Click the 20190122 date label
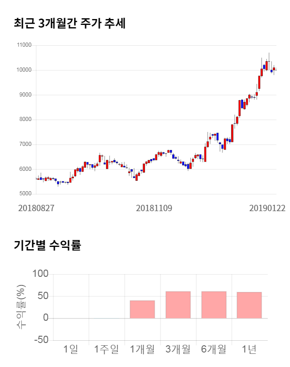The image size is (290, 367). point(267,208)
